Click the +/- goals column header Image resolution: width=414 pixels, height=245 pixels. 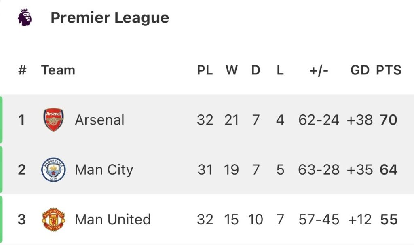[319, 70]
